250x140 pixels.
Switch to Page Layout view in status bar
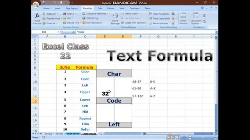[x=173, y=137]
